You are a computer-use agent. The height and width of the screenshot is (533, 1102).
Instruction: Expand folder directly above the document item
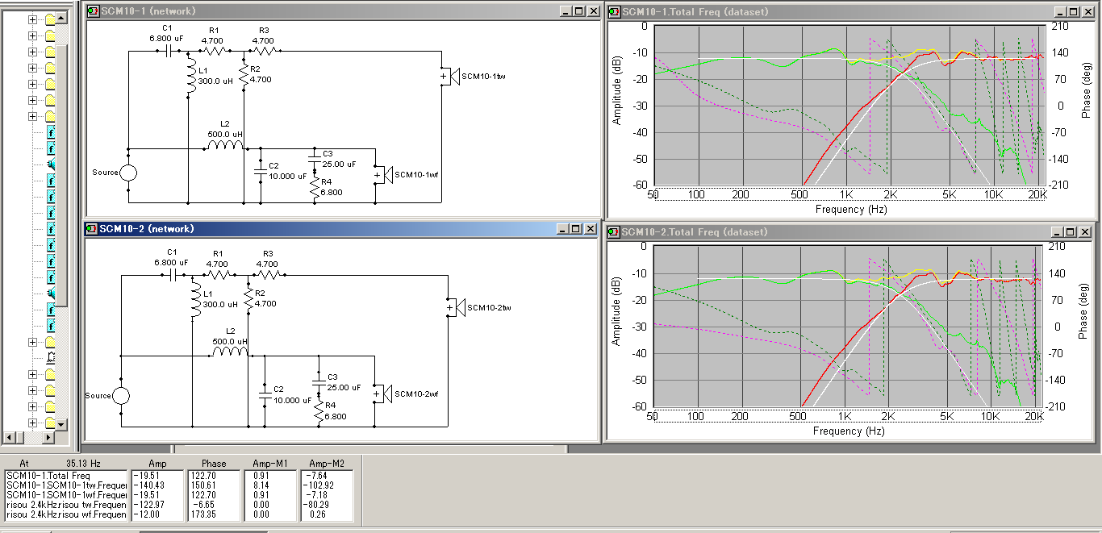(32, 342)
